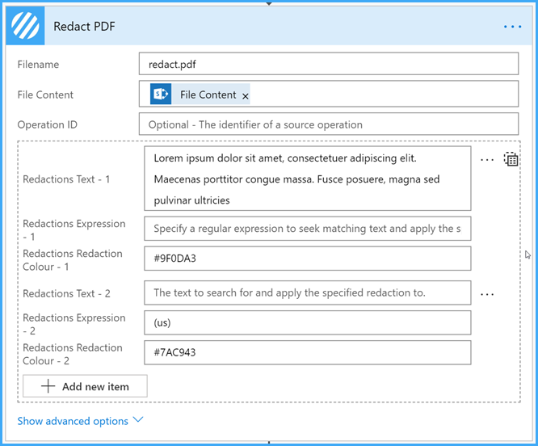Click the Redactions Expression - 1 label
The height and width of the screenshot is (446, 538).
click(x=74, y=229)
